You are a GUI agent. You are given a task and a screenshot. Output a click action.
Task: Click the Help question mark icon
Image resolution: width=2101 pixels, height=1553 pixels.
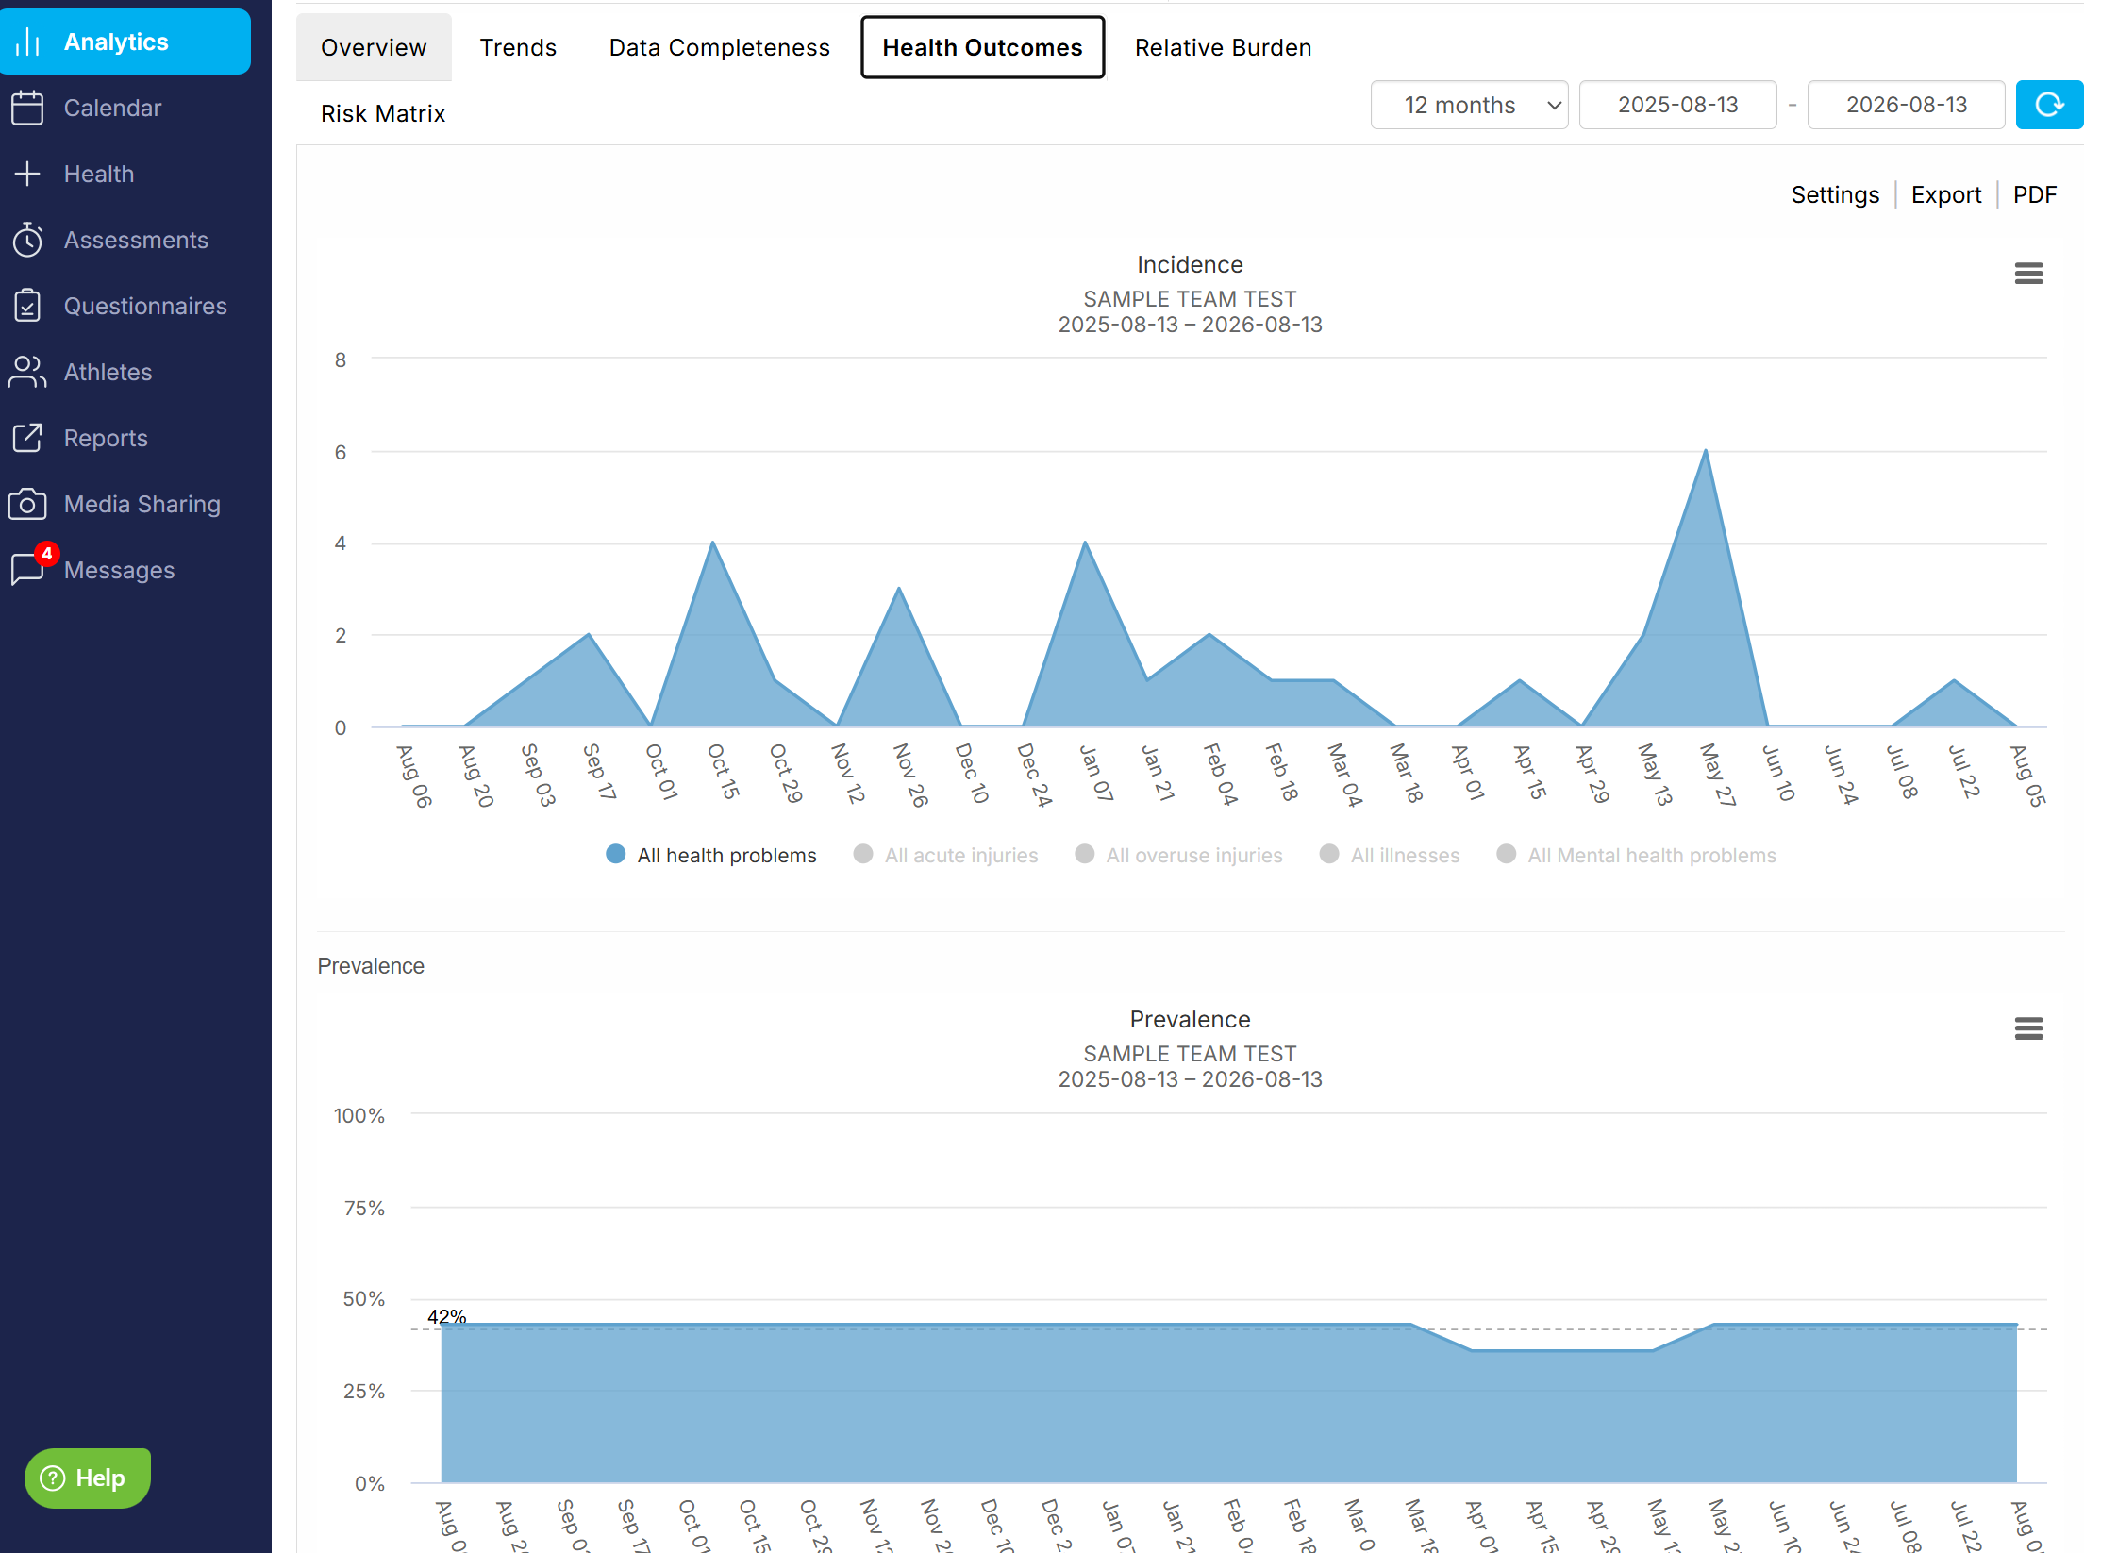(53, 1478)
